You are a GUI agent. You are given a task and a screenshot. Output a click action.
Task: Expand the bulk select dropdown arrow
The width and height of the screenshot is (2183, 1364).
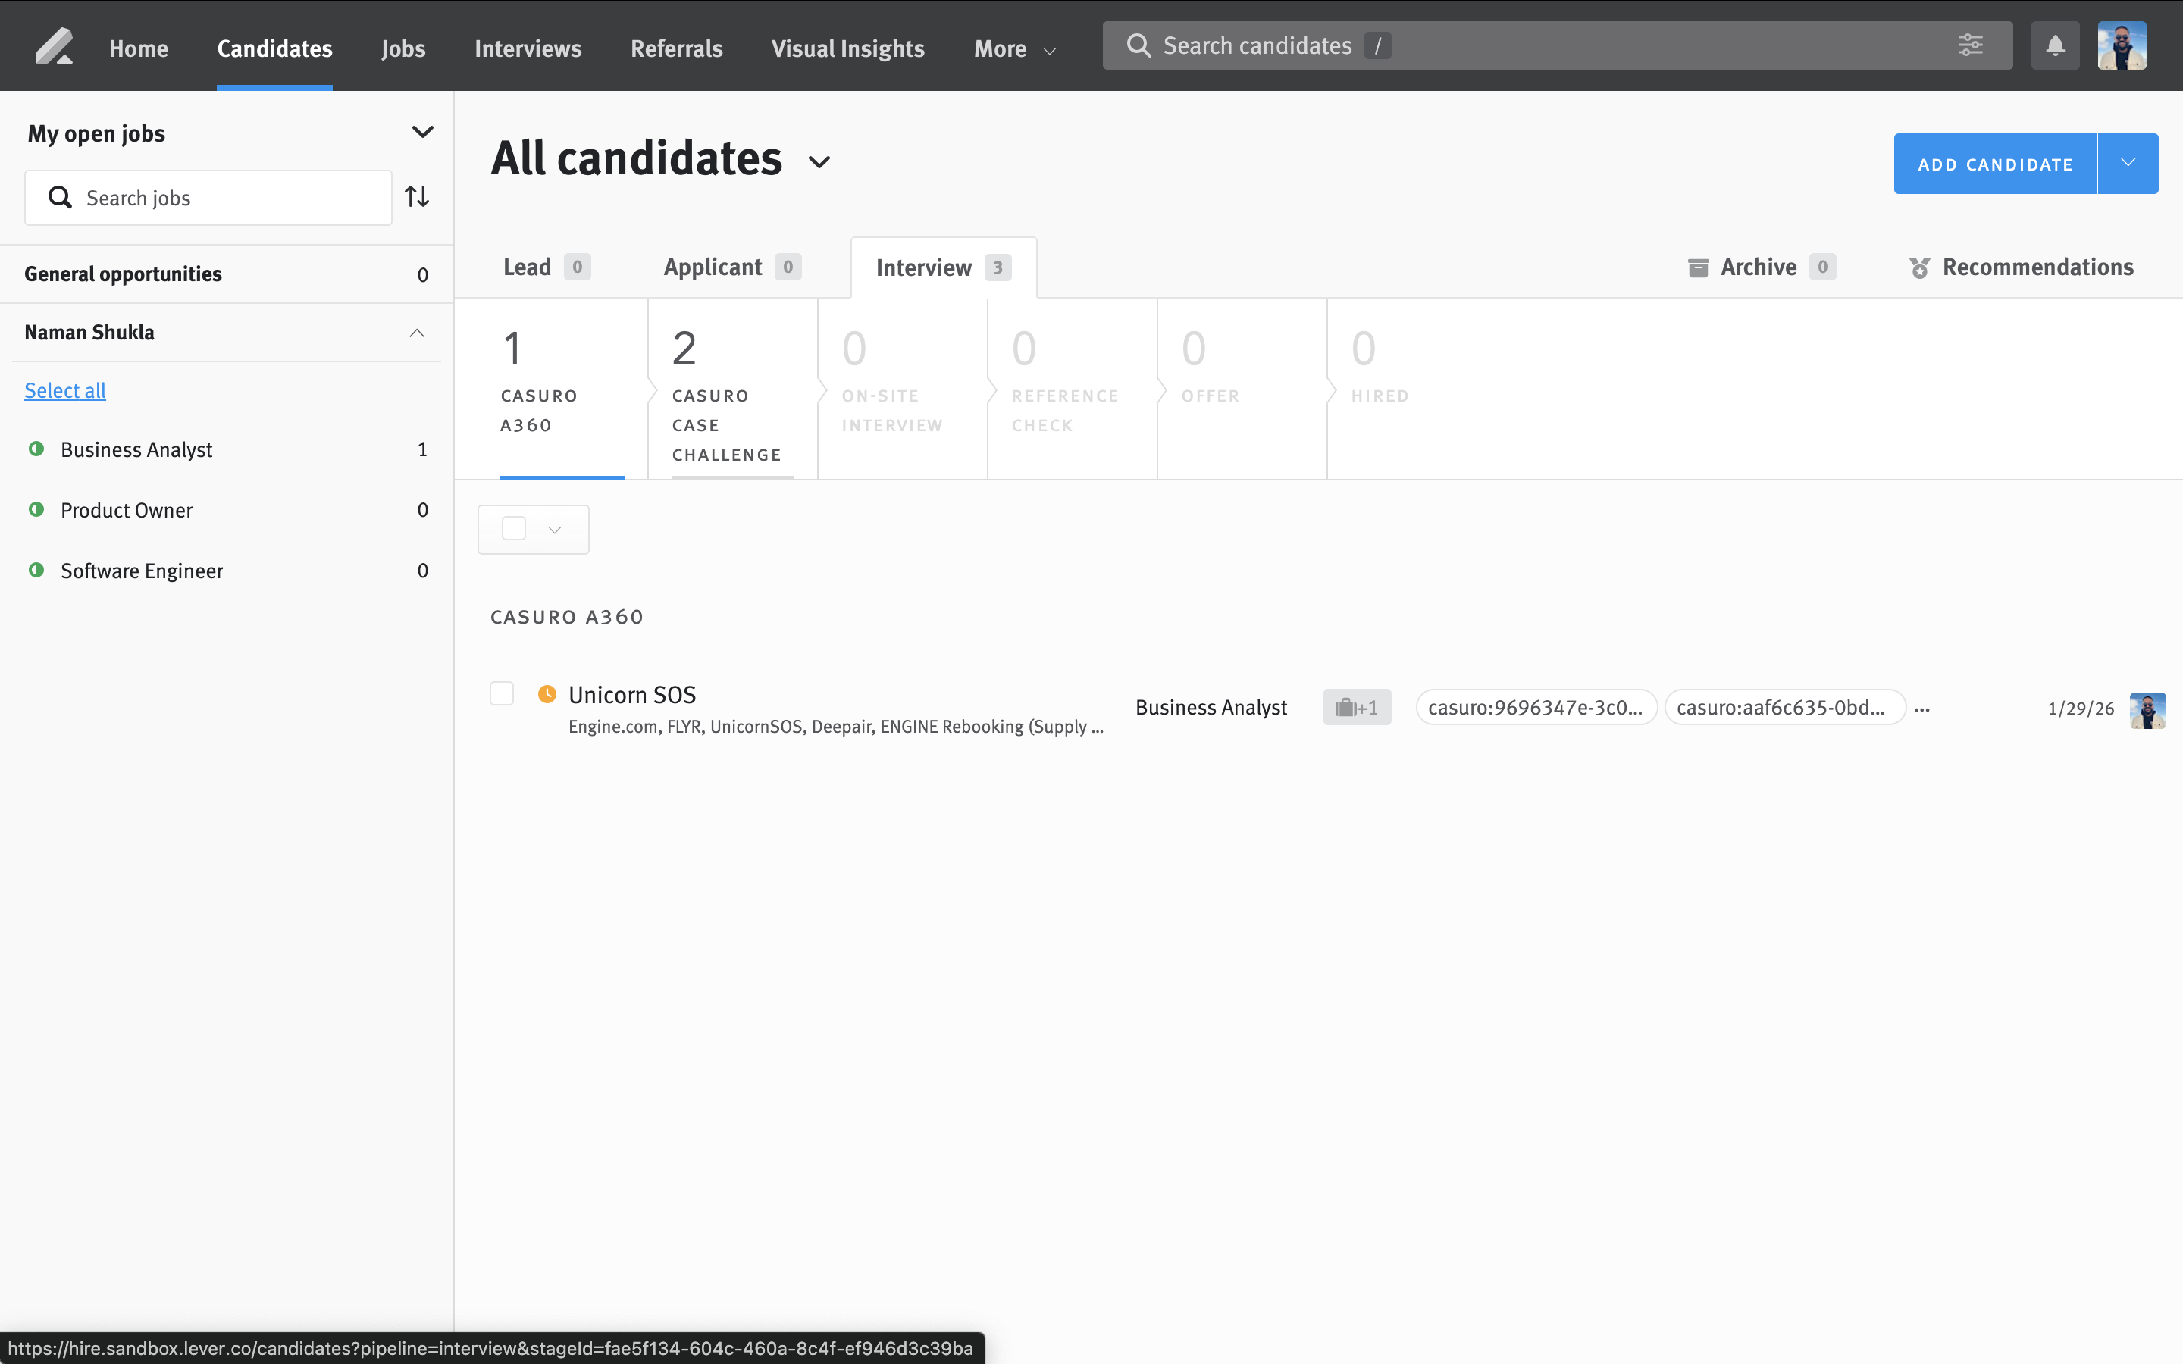tap(555, 530)
